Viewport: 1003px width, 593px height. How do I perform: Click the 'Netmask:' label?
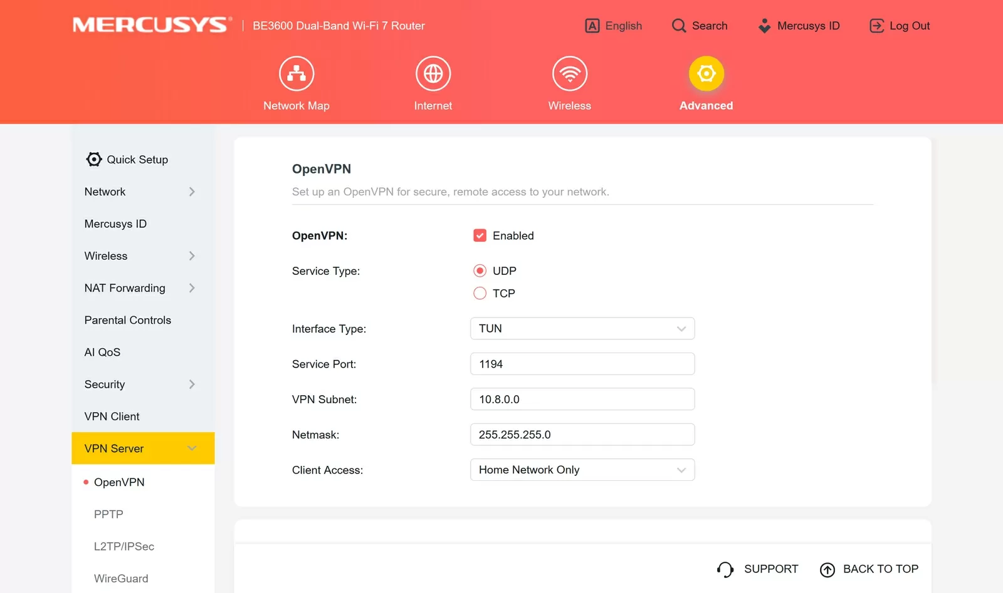pyautogui.click(x=315, y=435)
